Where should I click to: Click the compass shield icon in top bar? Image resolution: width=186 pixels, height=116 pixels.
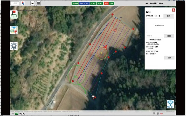(x=23, y=3)
